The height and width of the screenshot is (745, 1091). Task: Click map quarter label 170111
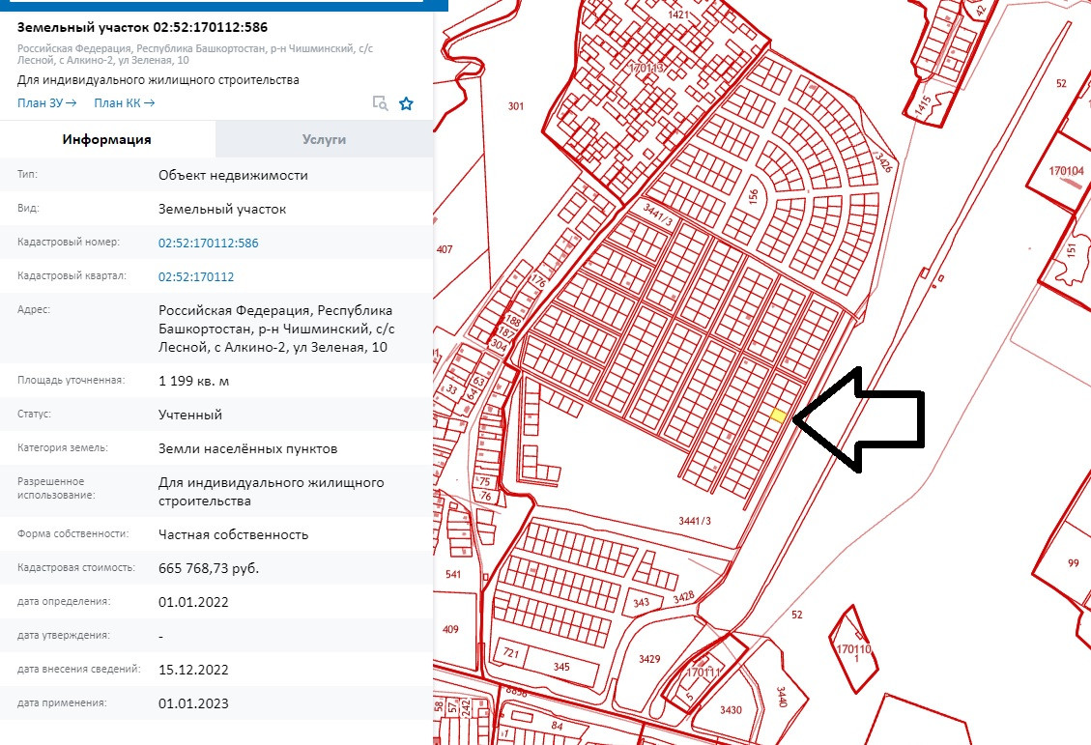point(703,672)
